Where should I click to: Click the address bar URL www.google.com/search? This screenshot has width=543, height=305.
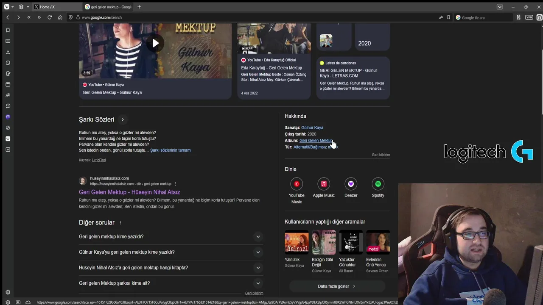(102, 17)
